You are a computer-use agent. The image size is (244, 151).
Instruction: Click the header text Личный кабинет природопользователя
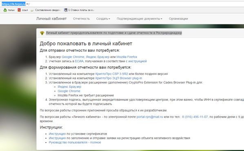114,33
